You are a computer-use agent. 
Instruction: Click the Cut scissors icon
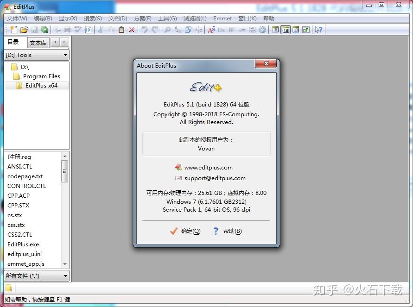click(101, 30)
